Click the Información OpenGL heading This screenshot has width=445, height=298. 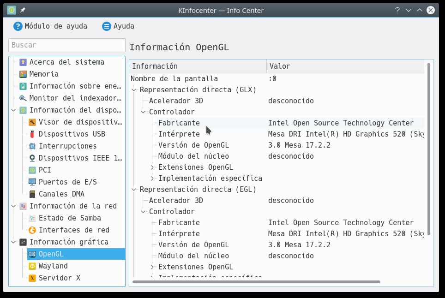179,47
